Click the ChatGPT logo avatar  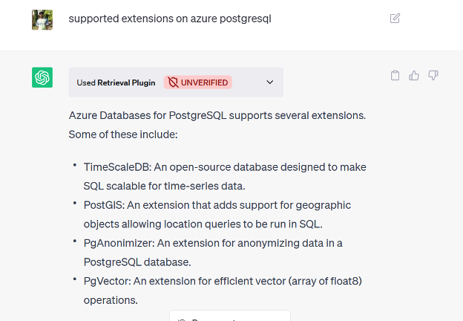point(42,77)
